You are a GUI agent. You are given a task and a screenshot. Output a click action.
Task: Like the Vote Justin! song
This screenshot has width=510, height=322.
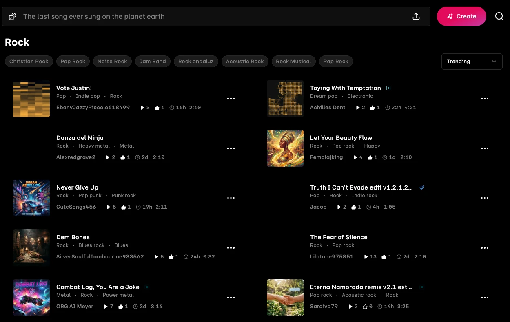coord(157,108)
